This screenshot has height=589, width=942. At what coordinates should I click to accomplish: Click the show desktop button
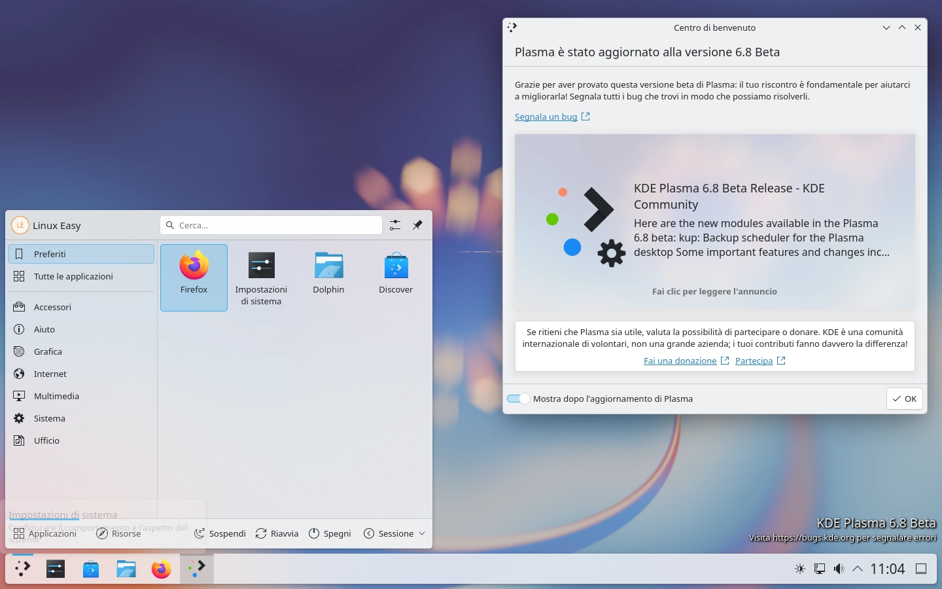click(921, 569)
